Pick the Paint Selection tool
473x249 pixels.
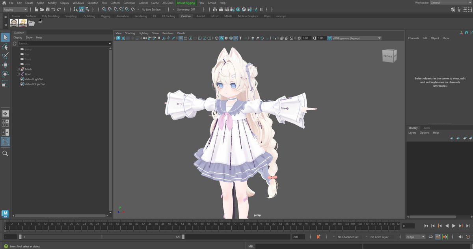pyautogui.click(x=5, y=56)
